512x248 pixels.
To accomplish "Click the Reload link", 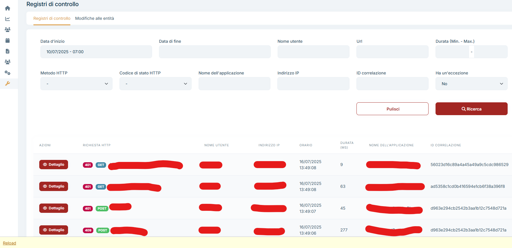I will point(9,243).
